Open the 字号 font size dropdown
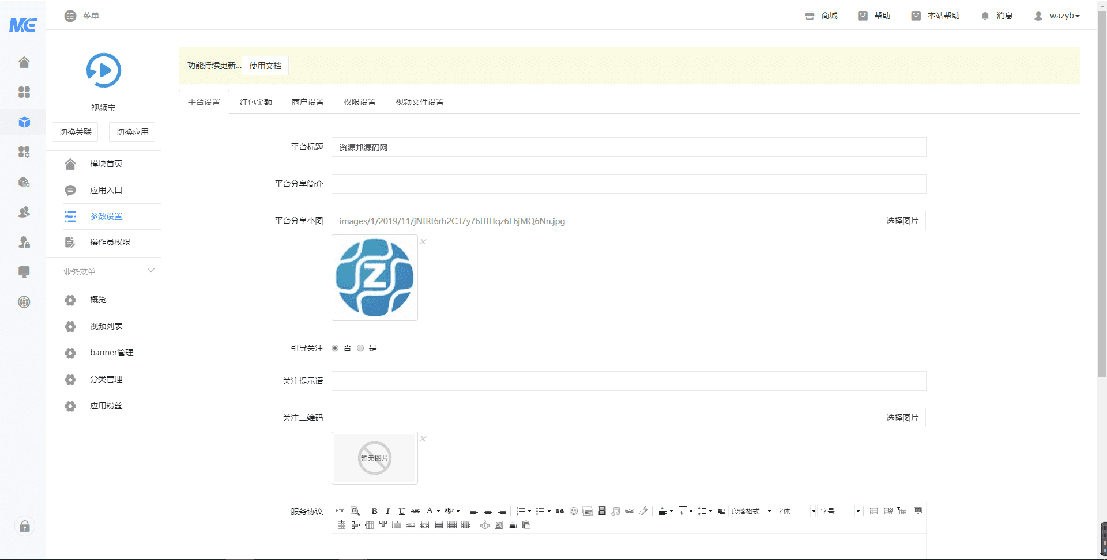Image resolution: width=1107 pixels, height=560 pixels. pos(839,511)
